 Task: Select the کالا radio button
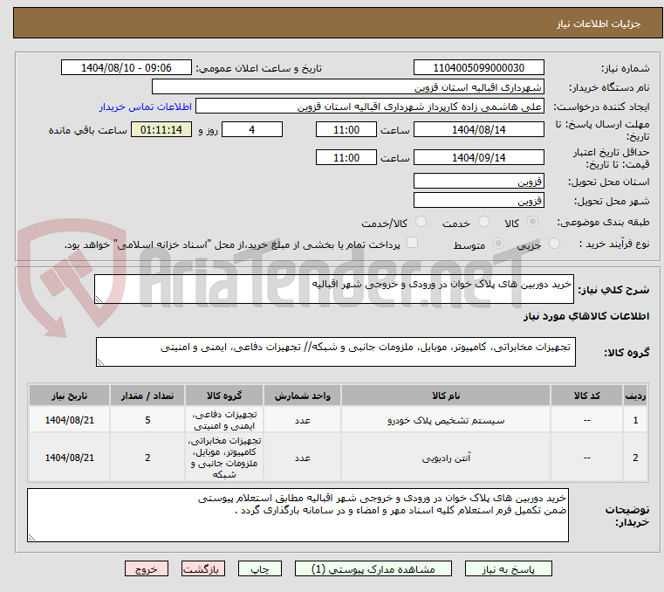[533, 222]
